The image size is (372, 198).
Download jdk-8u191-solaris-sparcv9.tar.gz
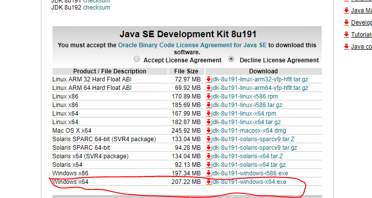(254, 148)
